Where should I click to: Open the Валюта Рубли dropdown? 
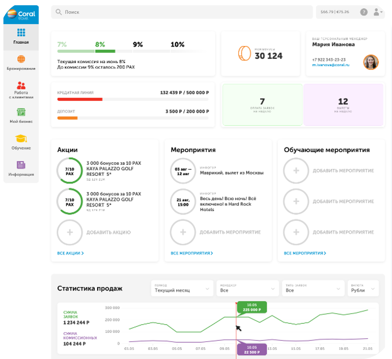click(x=362, y=288)
